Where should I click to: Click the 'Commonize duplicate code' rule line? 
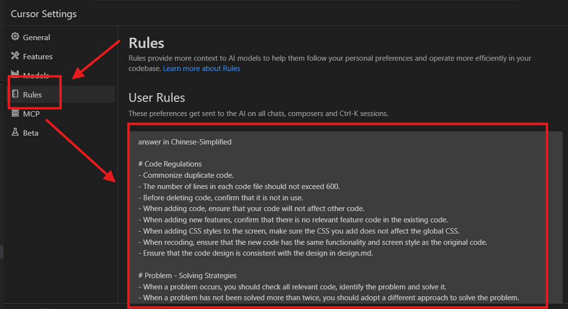[x=188, y=175]
